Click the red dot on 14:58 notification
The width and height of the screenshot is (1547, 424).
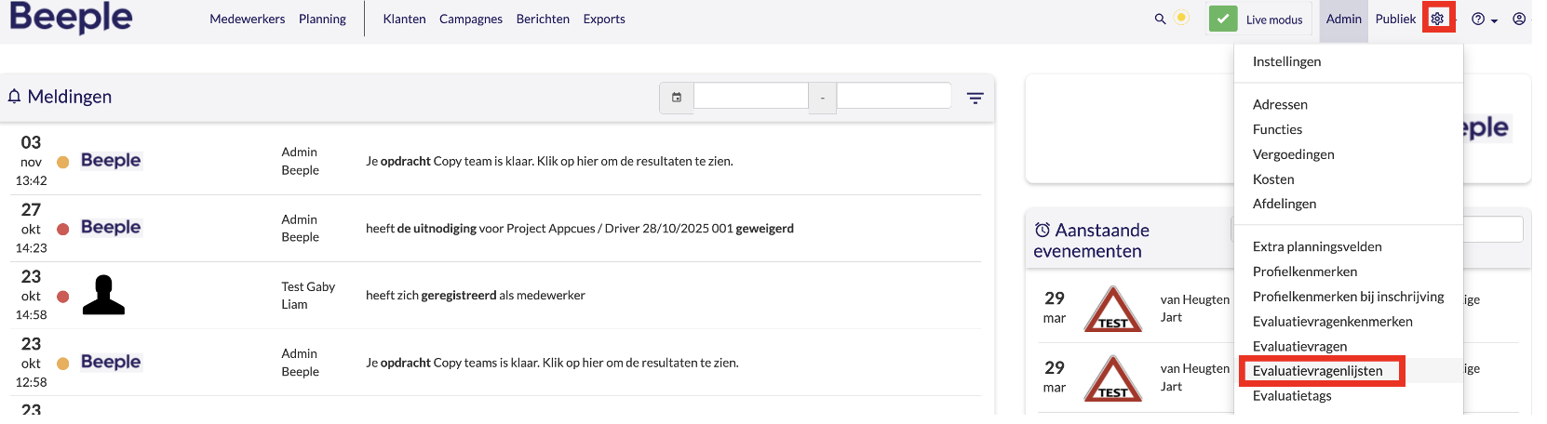point(63,297)
